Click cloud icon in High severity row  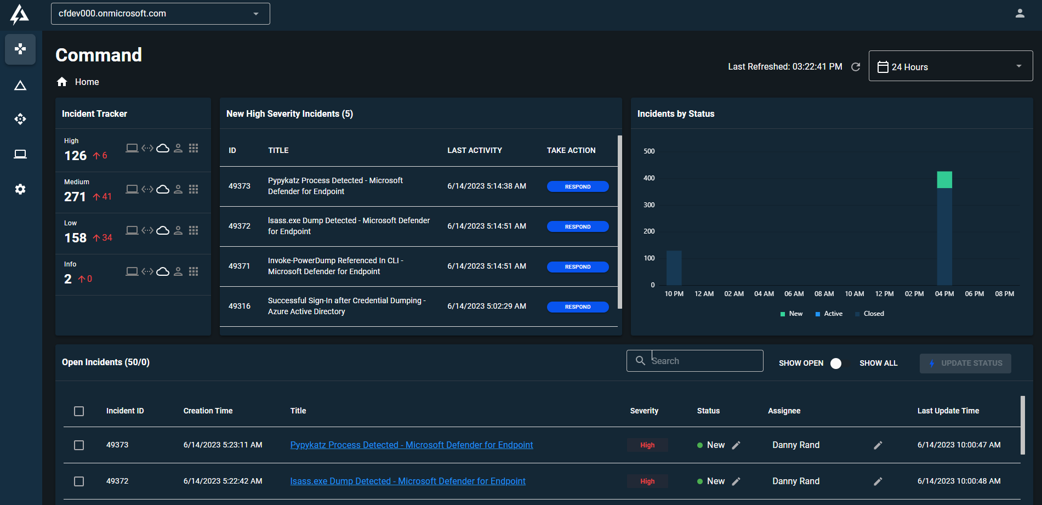tap(163, 148)
